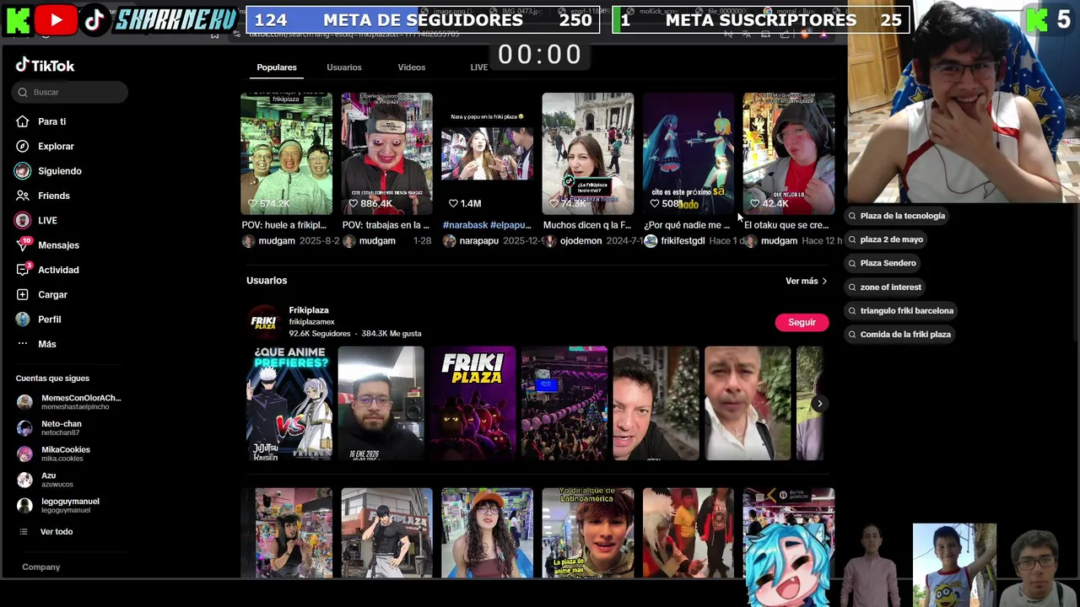Open 'Yo diría que de Latinoamérica' video
1080x607 pixels.
pyautogui.click(x=588, y=533)
